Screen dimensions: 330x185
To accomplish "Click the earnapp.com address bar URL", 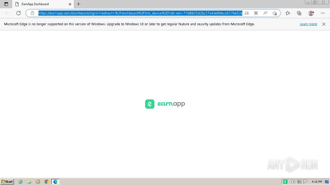I will 140,13.
